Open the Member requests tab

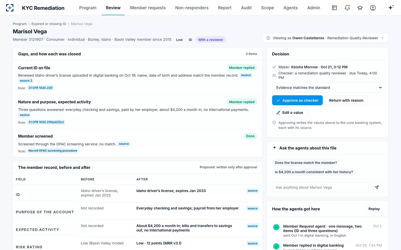(x=148, y=8)
